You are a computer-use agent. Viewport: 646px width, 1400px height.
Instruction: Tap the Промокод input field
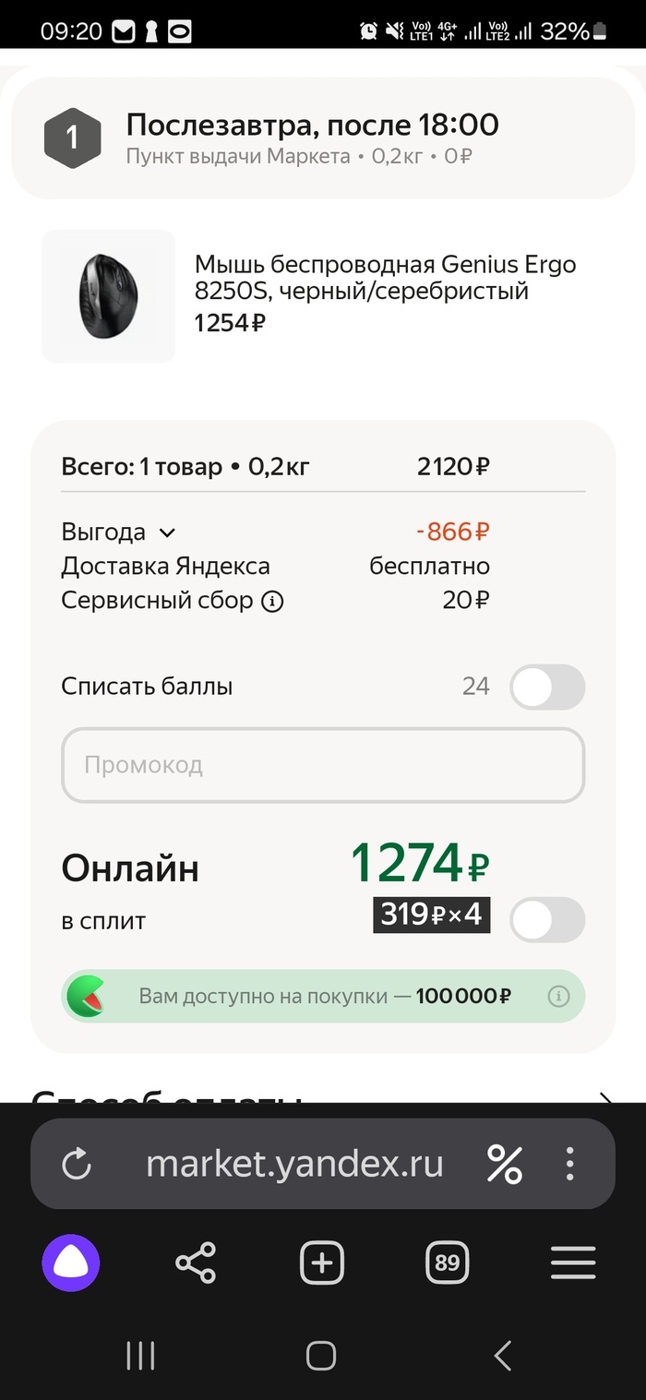(x=323, y=765)
